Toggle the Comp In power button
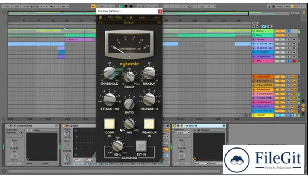308x178 pixels. coord(109,124)
